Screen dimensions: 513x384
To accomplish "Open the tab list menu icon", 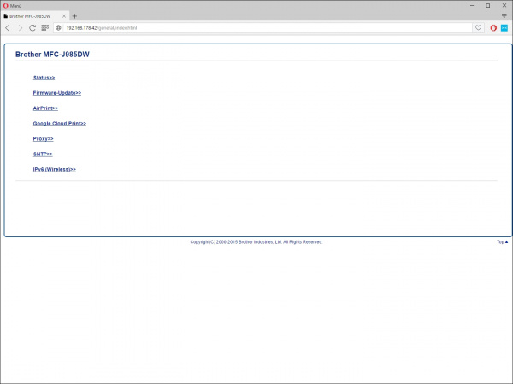I will click(x=504, y=16).
